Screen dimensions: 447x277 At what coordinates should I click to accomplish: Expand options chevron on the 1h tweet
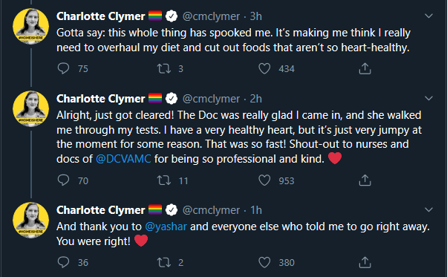click(x=428, y=209)
